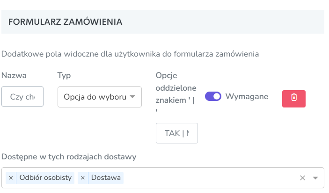The width and height of the screenshot is (329, 193).
Task: Click the Wymagane label text
Action: point(247,96)
